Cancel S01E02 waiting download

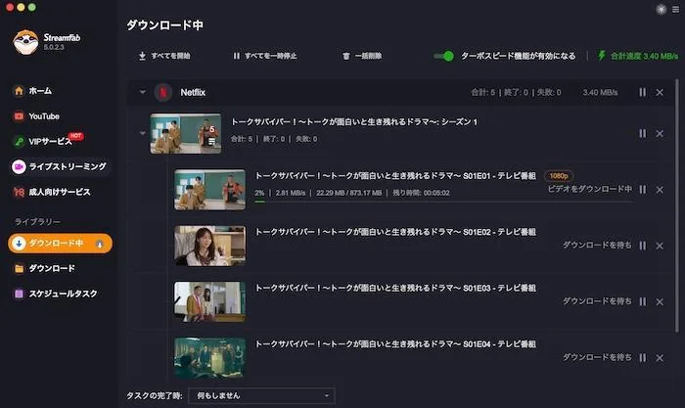click(660, 246)
